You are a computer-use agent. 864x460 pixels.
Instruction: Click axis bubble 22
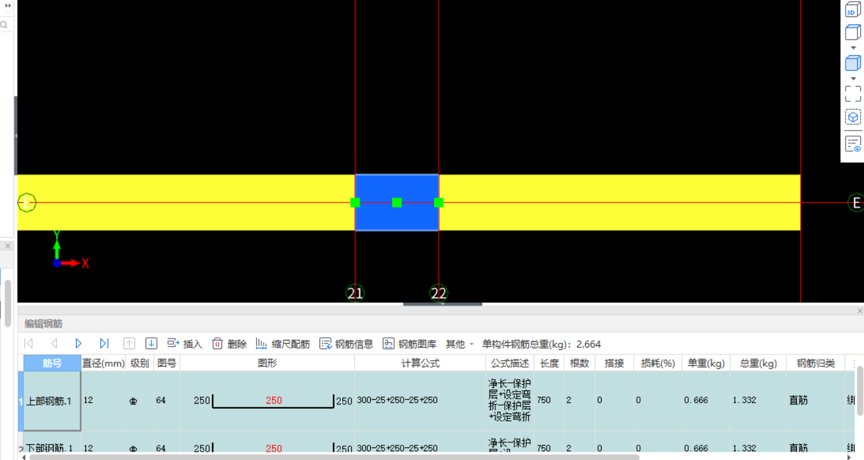coord(438,293)
